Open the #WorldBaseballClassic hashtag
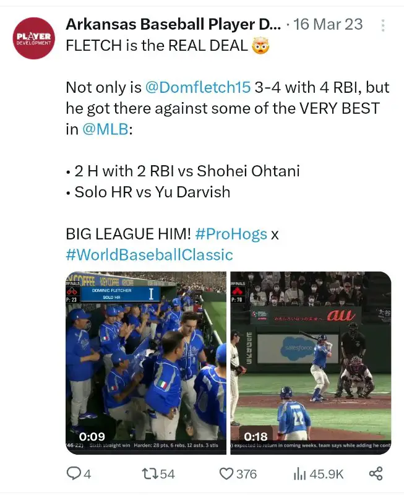Image resolution: width=404 pixels, height=495 pixels. [149, 255]
